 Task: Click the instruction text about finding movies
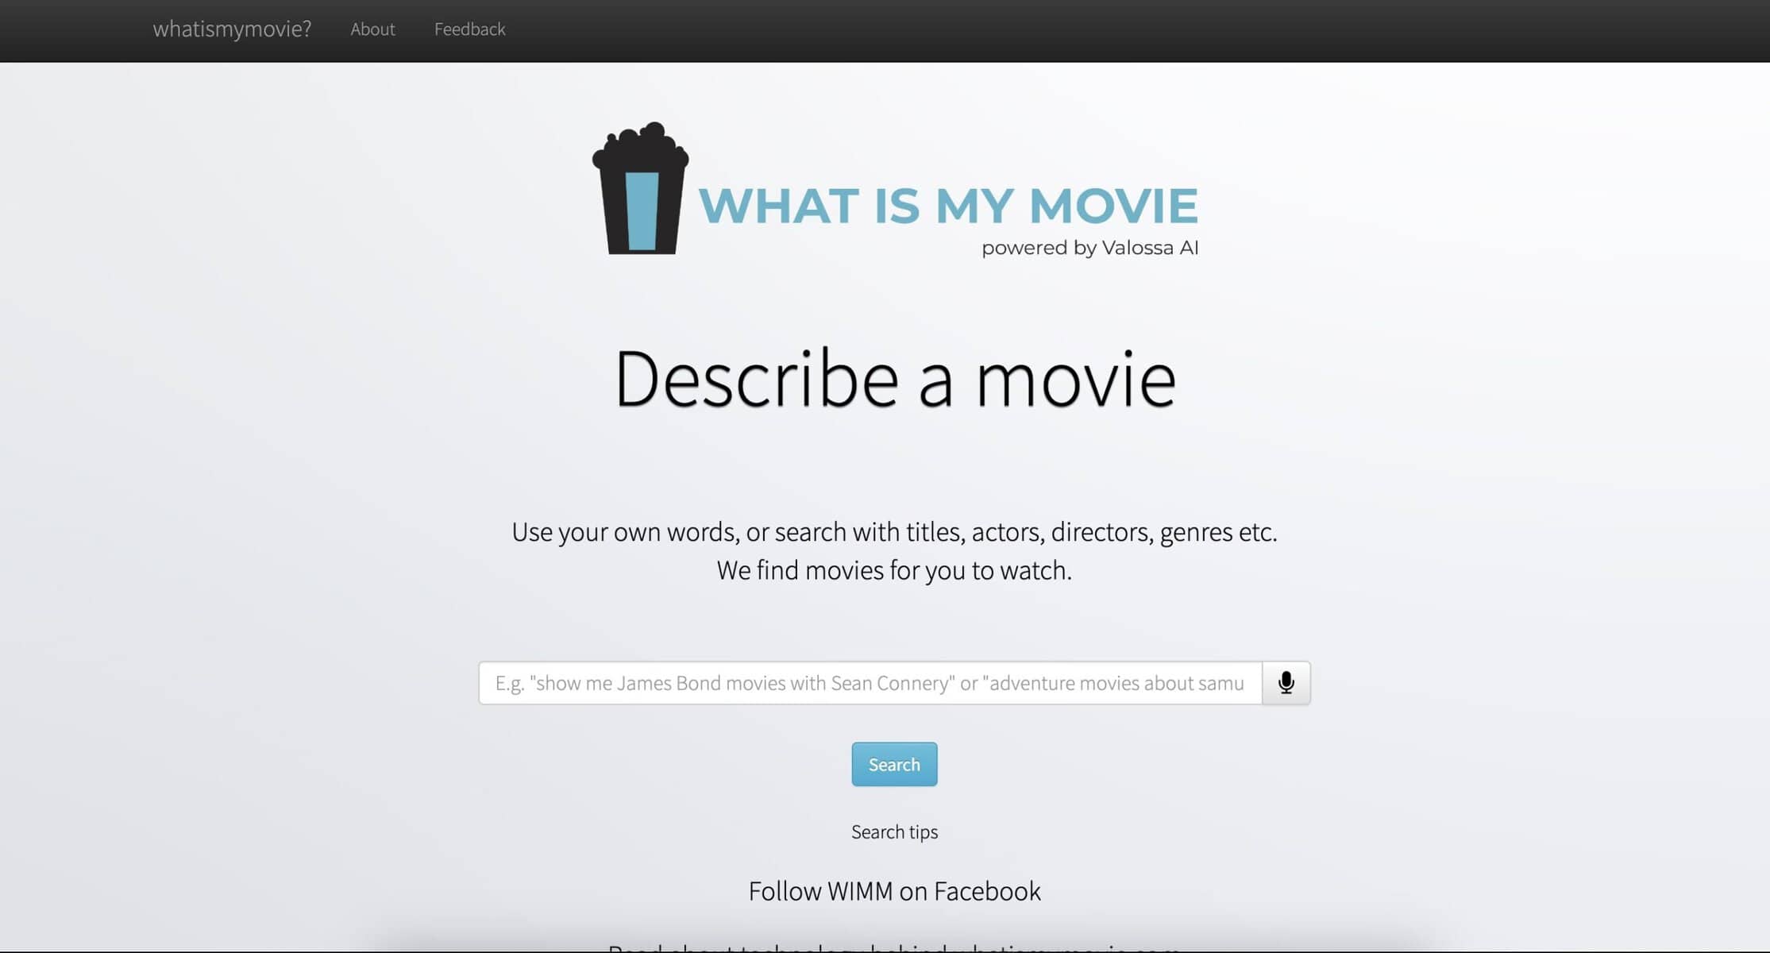(x=894, y=550)
